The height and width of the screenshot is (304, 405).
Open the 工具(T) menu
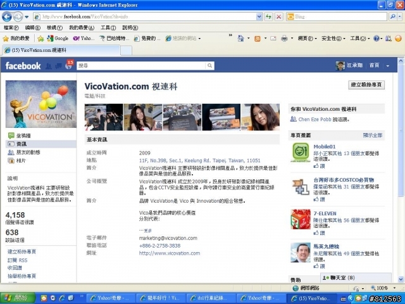coord(108,27)
